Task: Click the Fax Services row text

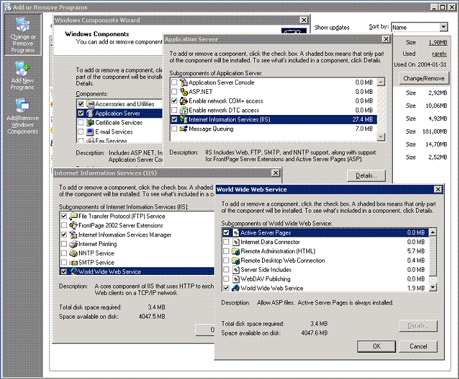Action: click(111, 141)
